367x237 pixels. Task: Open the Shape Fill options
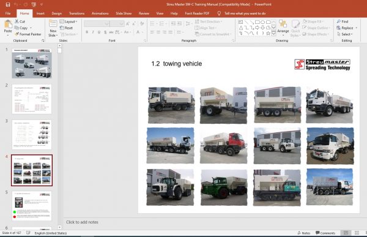click(x=313, y=21)
